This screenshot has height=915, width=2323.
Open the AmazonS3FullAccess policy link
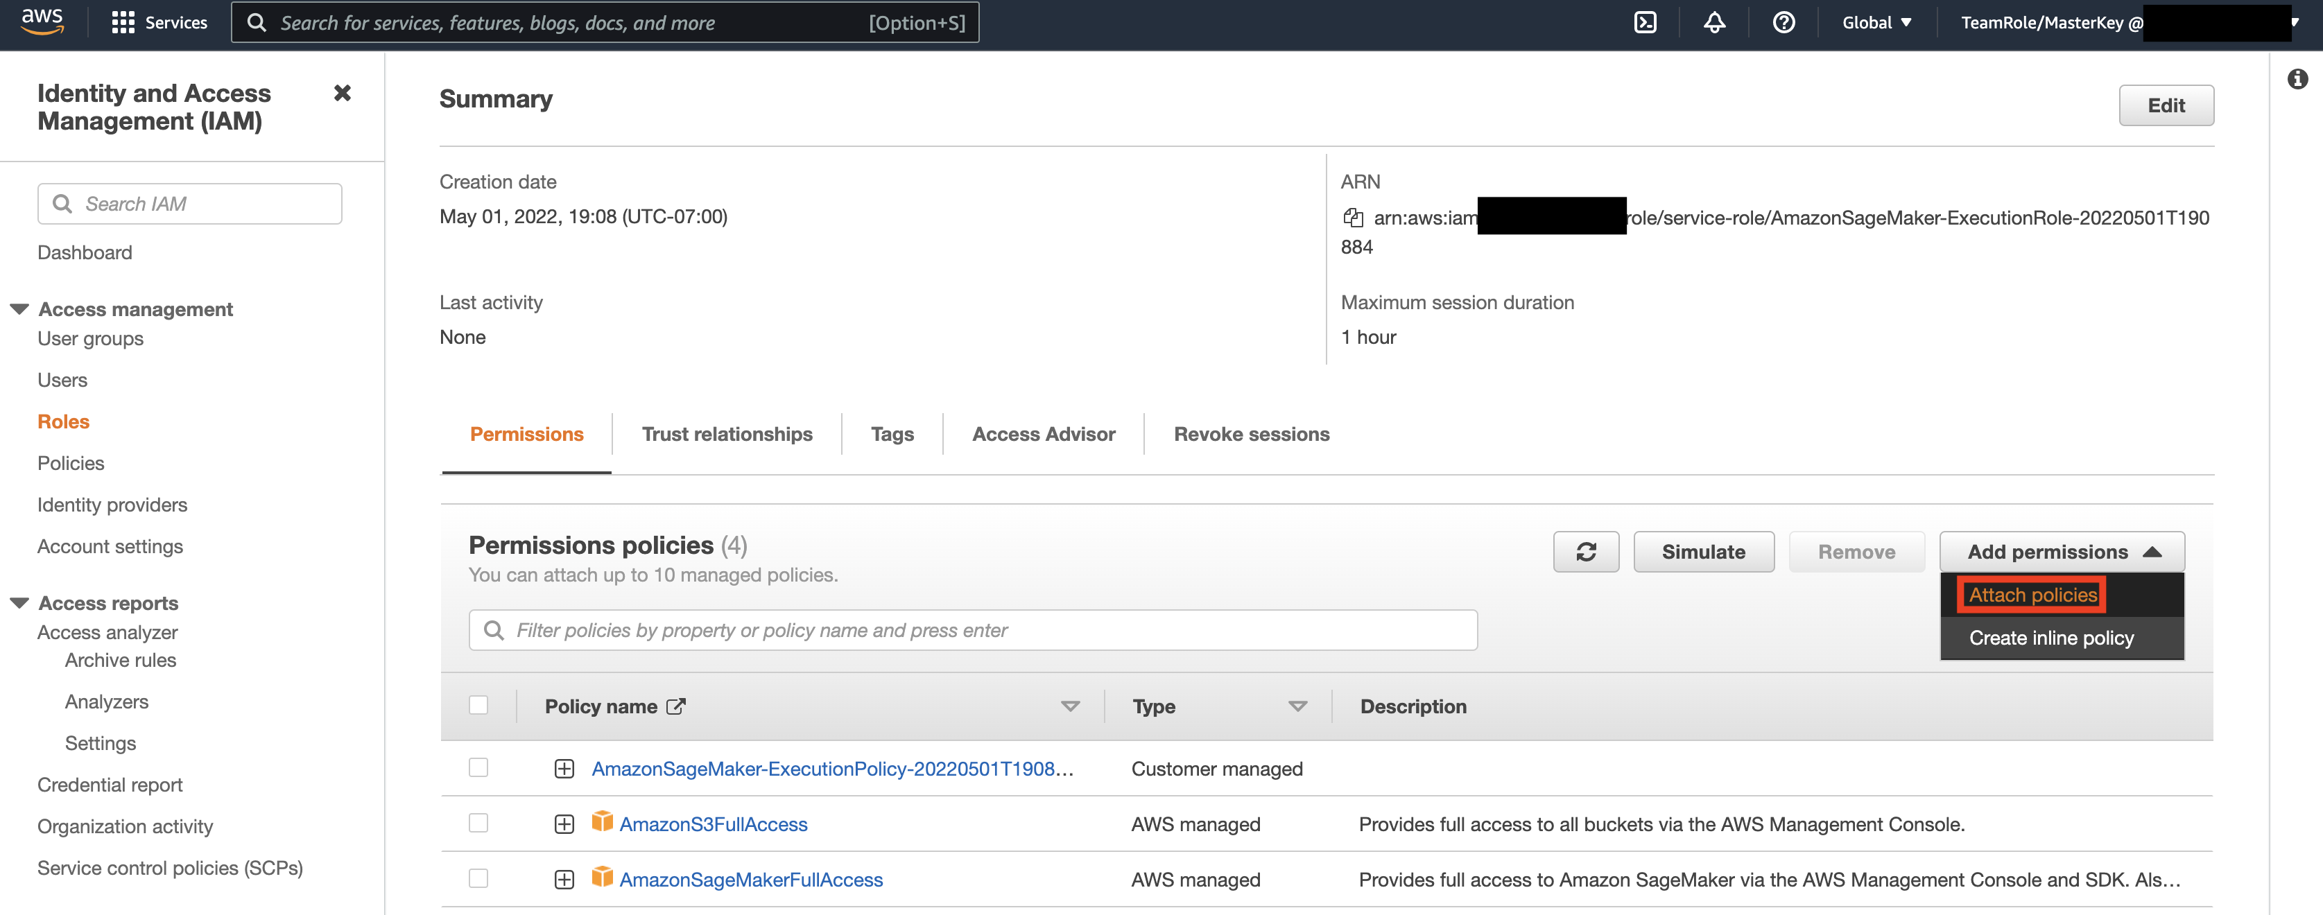coord(714,824)
